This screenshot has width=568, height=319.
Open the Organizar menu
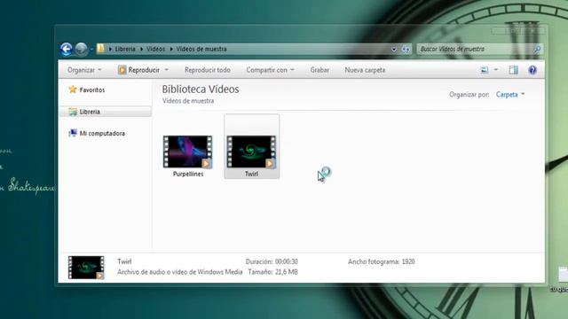pyautogui.click(x=84, y=70)
